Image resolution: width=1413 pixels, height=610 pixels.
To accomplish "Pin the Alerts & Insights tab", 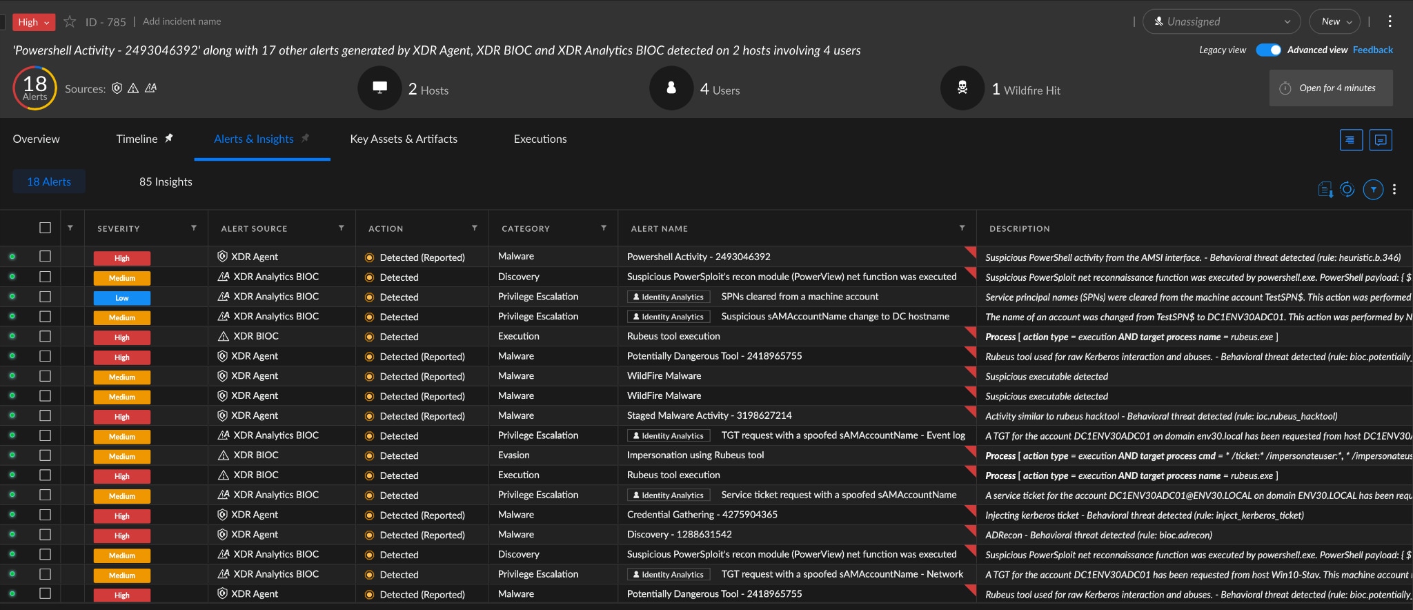I will tap(305, 139).
